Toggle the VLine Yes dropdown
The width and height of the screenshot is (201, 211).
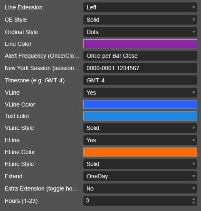point(140,92)
